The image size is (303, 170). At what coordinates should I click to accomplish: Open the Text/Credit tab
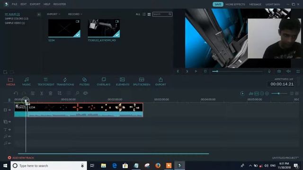pos(46,82)
